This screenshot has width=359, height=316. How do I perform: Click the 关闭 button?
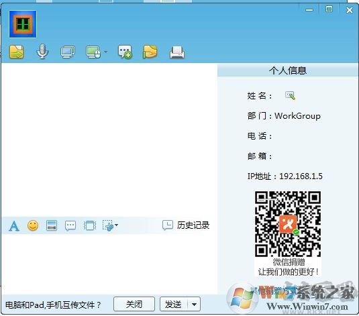pyautogui.click(x=134, y=304)
